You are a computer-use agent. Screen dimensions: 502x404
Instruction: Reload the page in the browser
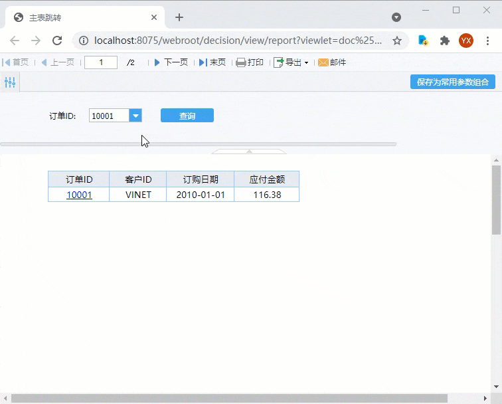coord(57,41)
